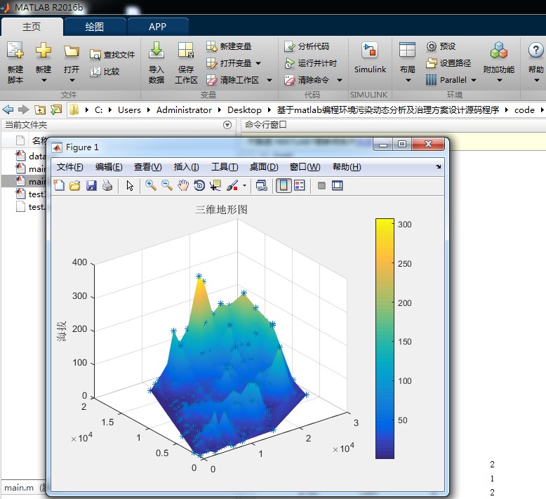The width and height of the screenshot is (546, 499).
Task: Open 文件(F) menu in Figure 1
Action: coord(69,167)
